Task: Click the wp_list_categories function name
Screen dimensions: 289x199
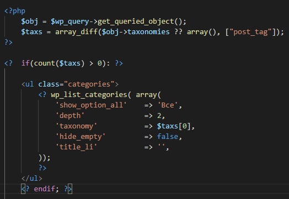Action: point(89,95)
